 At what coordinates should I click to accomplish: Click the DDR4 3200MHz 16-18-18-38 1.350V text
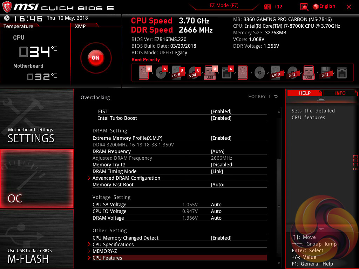coord(133,145)
